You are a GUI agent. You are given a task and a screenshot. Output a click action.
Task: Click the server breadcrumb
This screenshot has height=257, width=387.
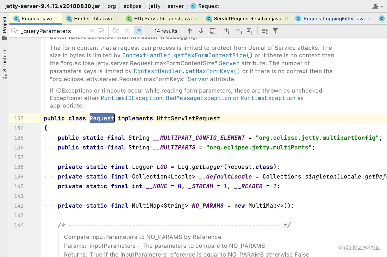176,6
